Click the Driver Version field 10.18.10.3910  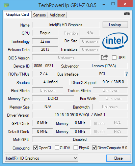click(x=80, y=115)
